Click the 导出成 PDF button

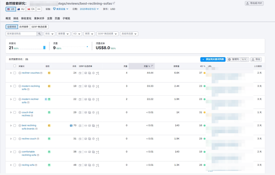pyautogui.click(x=254, y=3)
